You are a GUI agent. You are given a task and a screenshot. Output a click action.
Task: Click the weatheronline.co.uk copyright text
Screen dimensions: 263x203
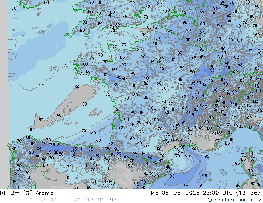(x=234, y=200)
